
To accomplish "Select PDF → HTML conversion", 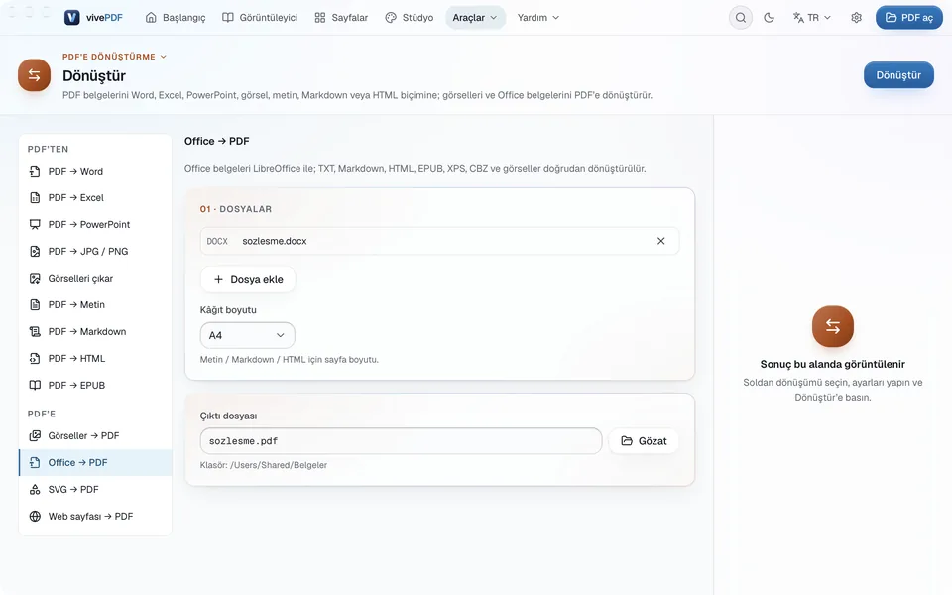I will (95, 358).
